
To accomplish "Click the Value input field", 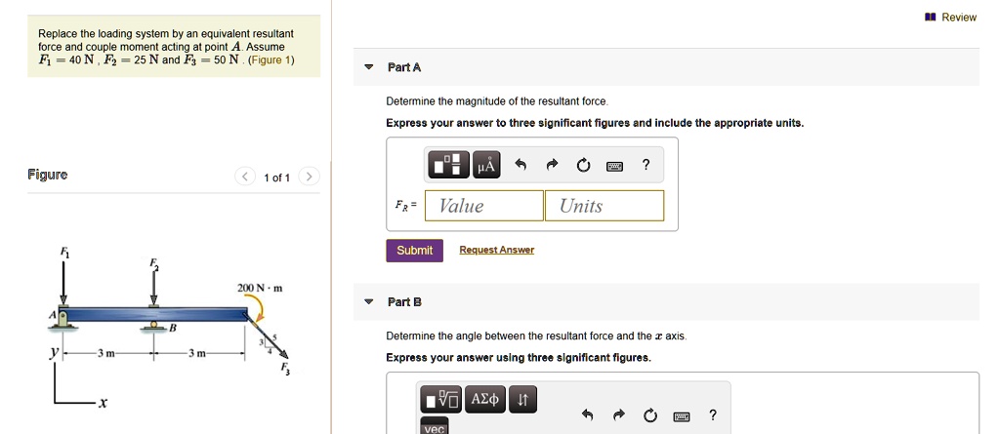I will pyautogui.click(x=489, y=206).
